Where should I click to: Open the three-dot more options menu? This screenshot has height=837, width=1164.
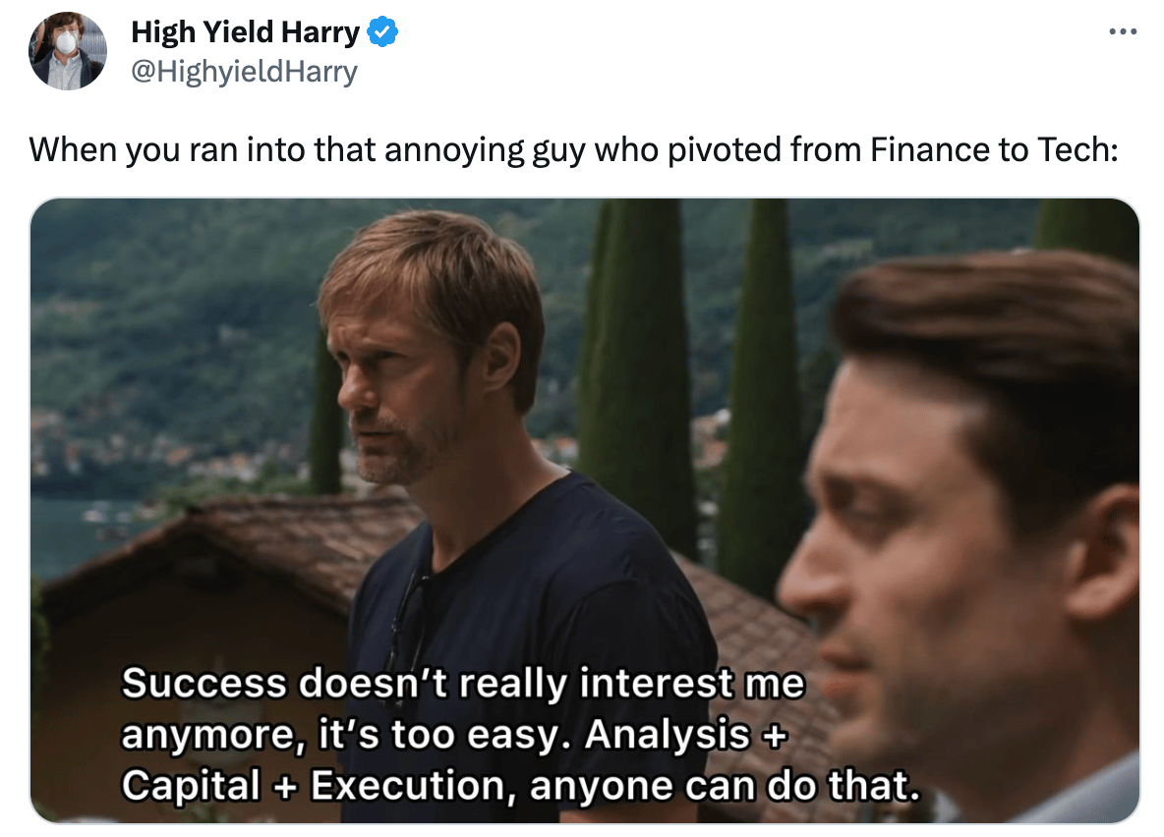tap(1122, 31)
